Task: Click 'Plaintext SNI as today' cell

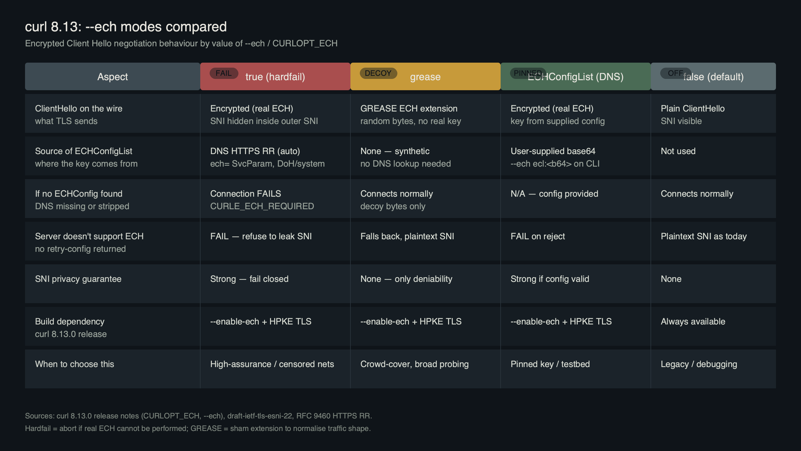Action: point(704,236)
